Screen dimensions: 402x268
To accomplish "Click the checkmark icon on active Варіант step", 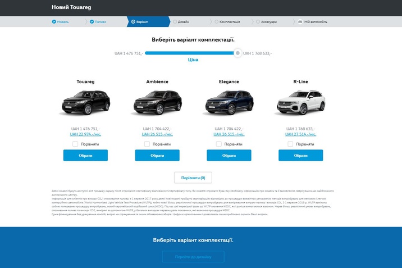I will (x=133, y=22).
